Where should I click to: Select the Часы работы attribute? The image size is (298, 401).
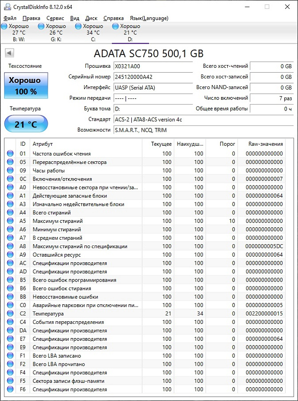pos(48,171)
